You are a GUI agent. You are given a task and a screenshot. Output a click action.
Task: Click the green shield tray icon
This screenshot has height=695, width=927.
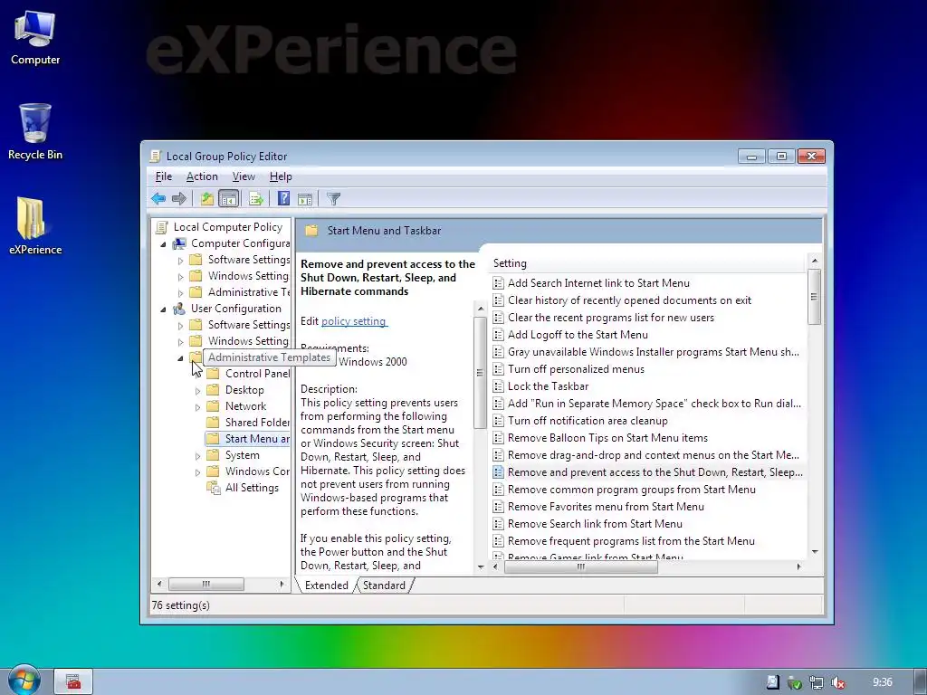[x=795, y=682]
